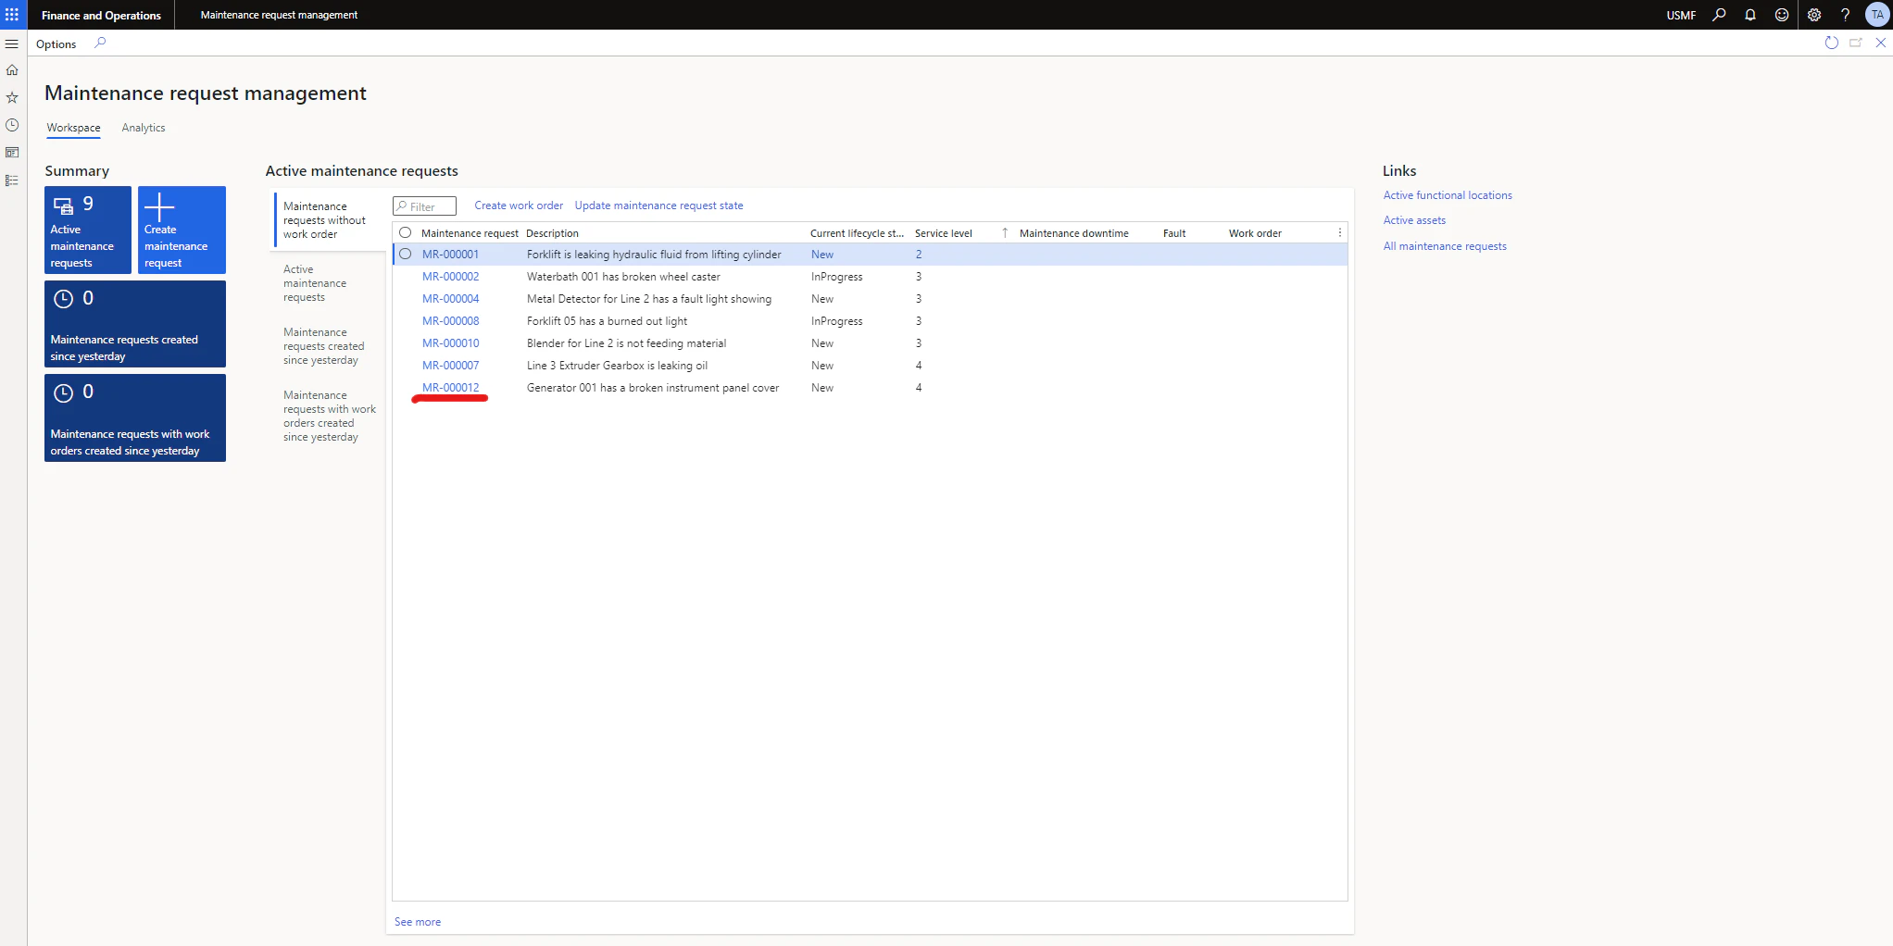Click the Create work order action
Screen dimensions: 1893x946
point(519,205)
